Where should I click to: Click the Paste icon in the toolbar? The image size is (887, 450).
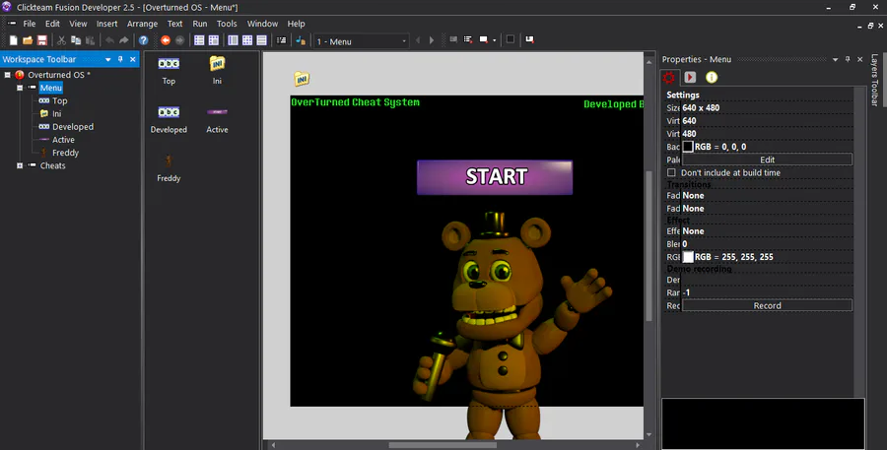pyautogui.click(x=90, y=40)
